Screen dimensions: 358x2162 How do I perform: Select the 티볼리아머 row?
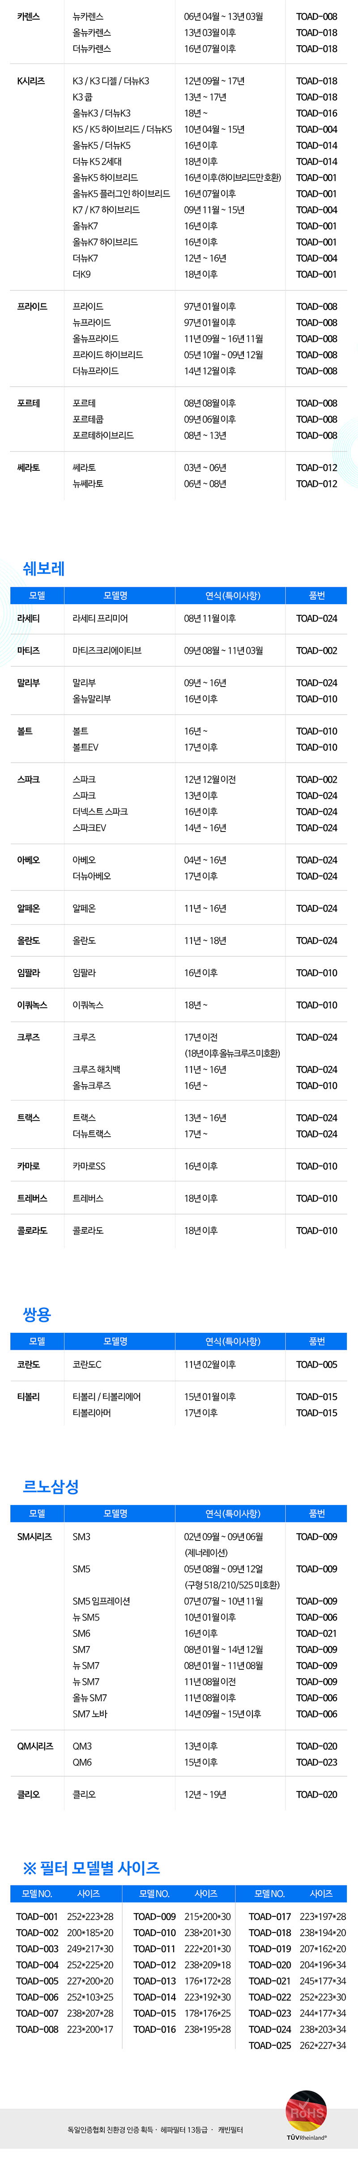click(x=179, y=1412)
